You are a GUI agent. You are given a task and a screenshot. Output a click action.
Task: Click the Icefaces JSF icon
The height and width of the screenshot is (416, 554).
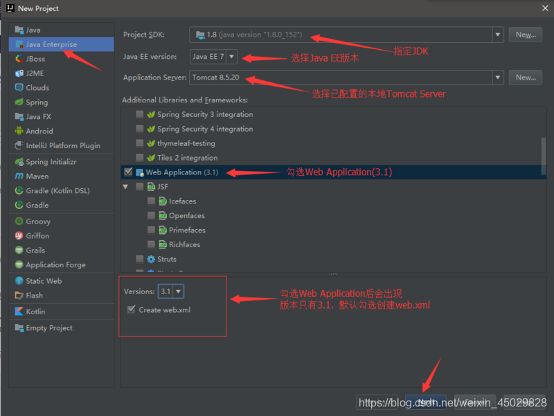click(x=163, y=201)
